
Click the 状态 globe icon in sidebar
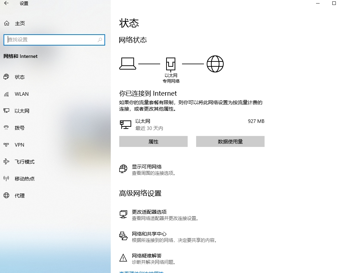coord(6,77)
